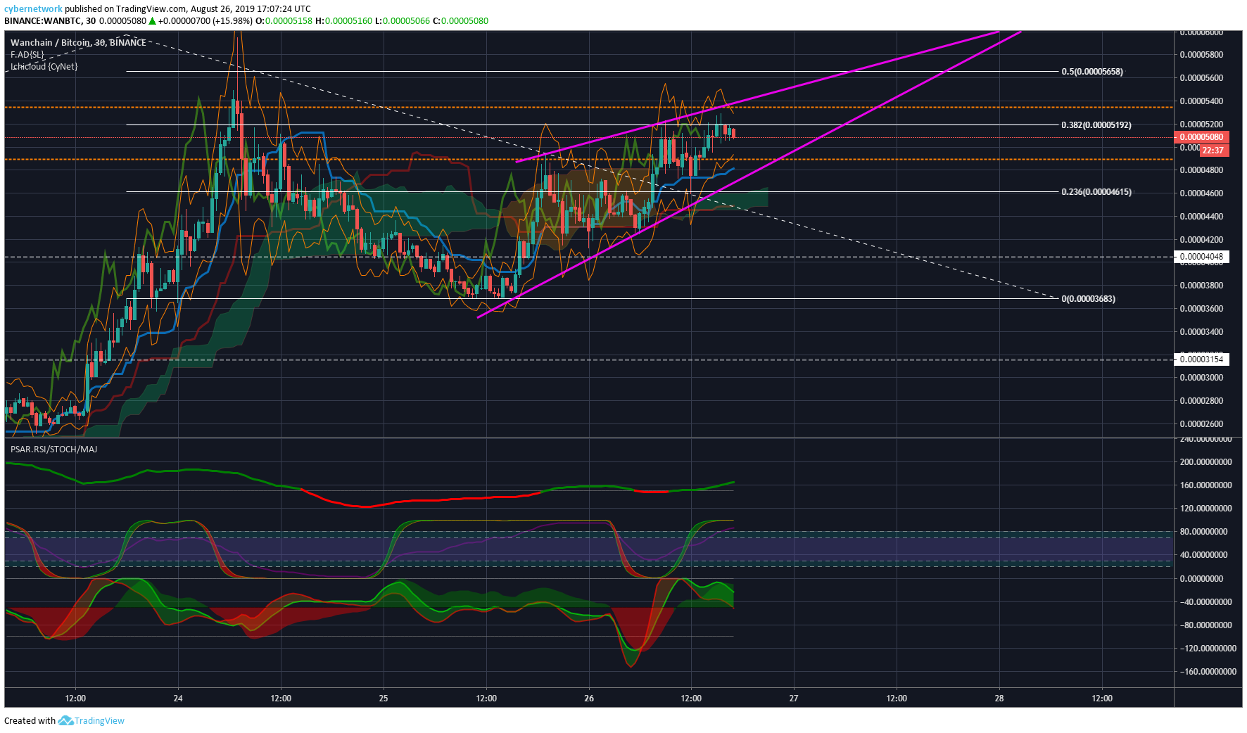Click the O:0.00005158 open value

pyautogui.click(x=284, y=21)
